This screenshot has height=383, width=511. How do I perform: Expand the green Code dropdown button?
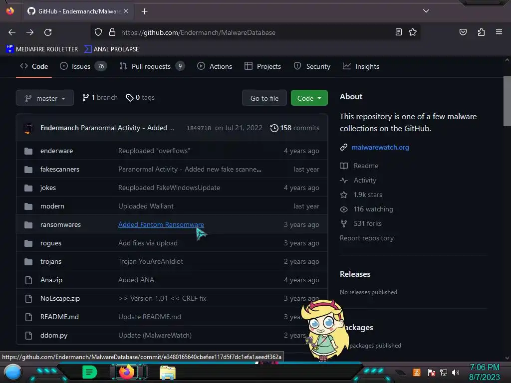click(309, 98)
